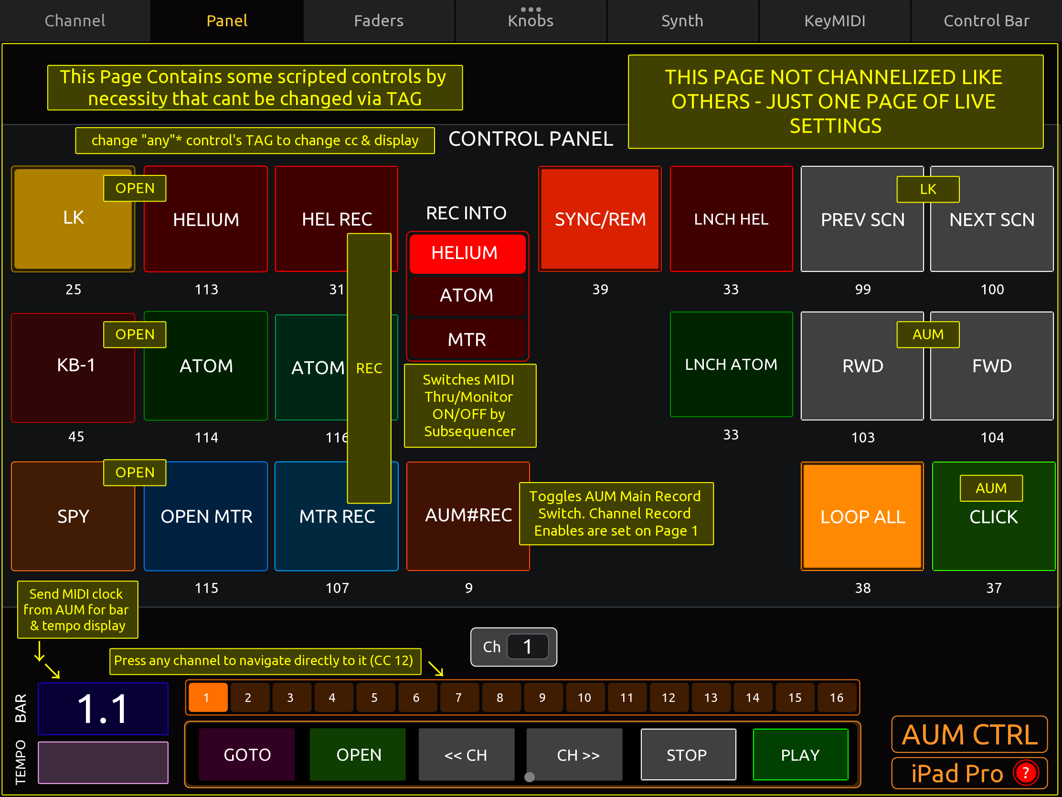Tap the LNCH HEL pad

pos(731,218)
